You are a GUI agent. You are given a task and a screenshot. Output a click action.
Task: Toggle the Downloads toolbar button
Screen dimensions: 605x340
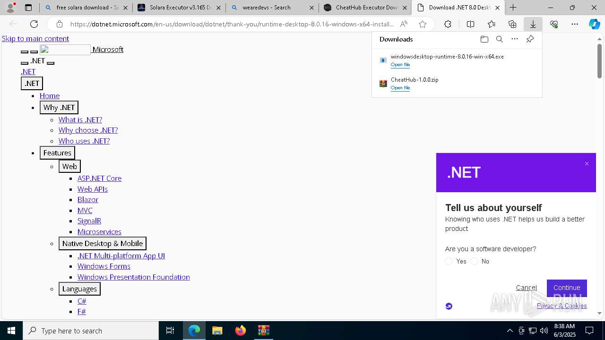[x=533, y=24]
